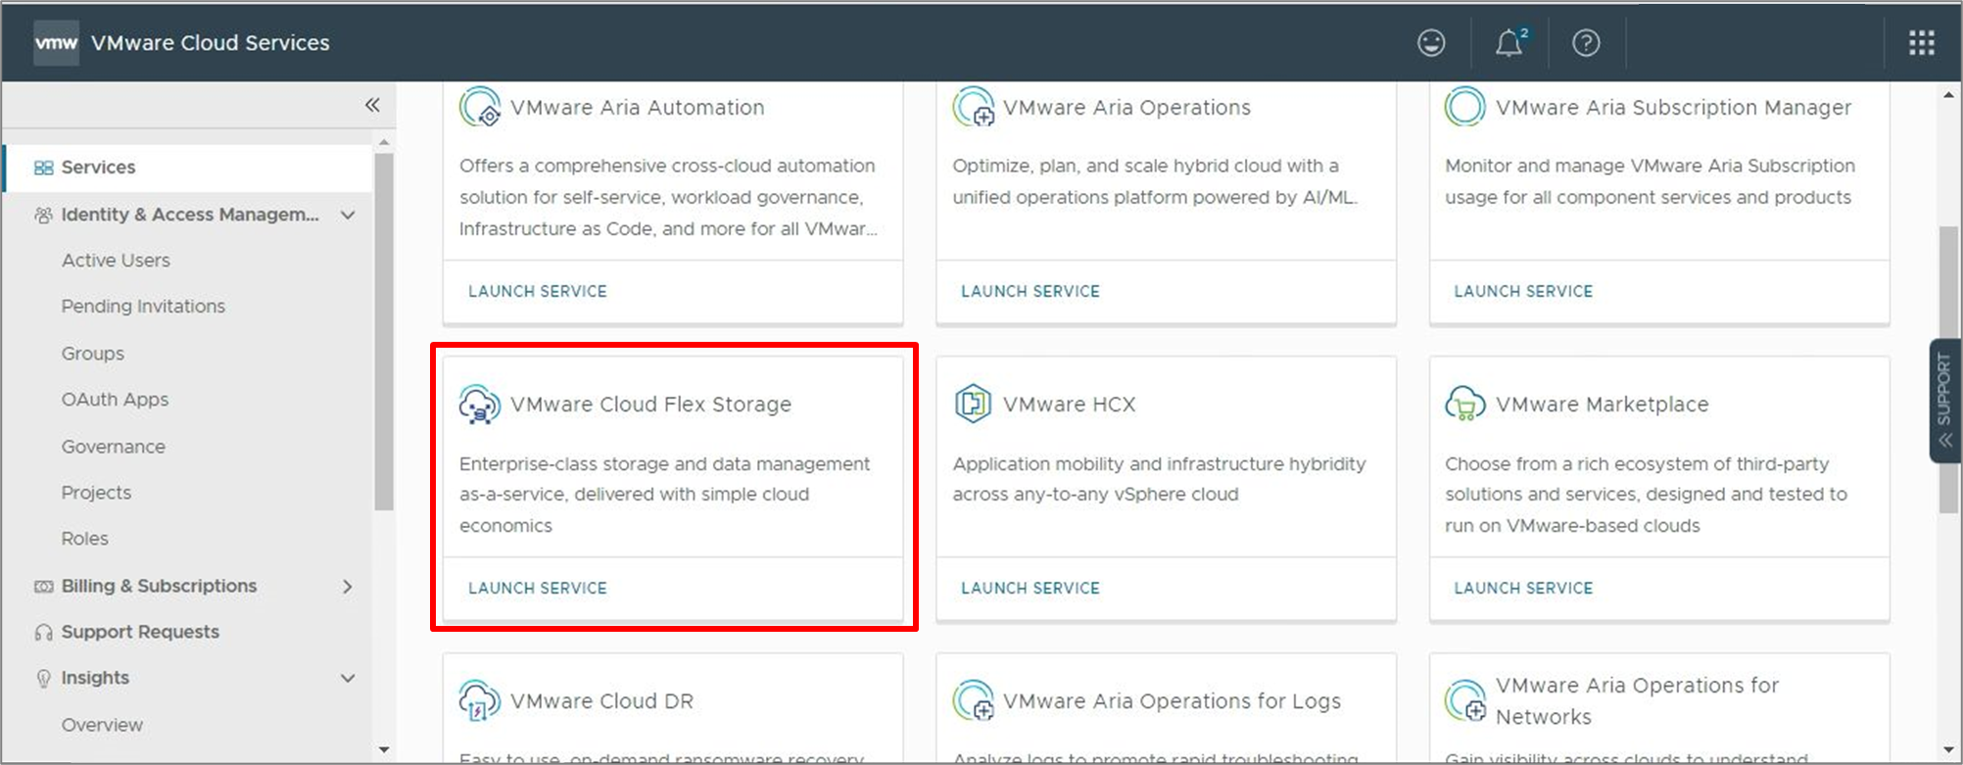Open Roles in sidebar
The image size is (1963, 765).
point(85,539)
